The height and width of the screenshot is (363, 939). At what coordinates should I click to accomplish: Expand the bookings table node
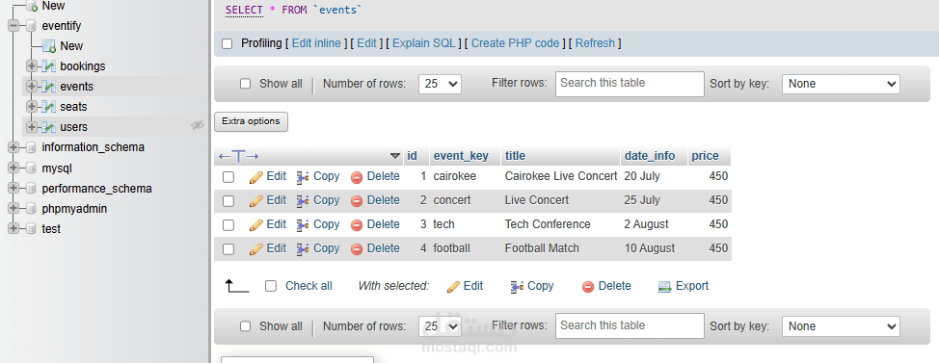coord(32,66)
